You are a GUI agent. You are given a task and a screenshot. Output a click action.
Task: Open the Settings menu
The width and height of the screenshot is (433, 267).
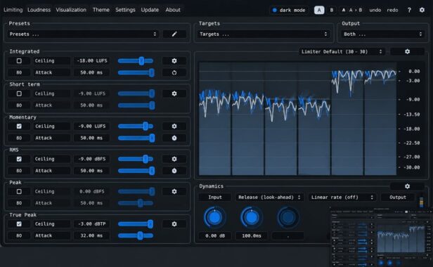coord(125,10)
